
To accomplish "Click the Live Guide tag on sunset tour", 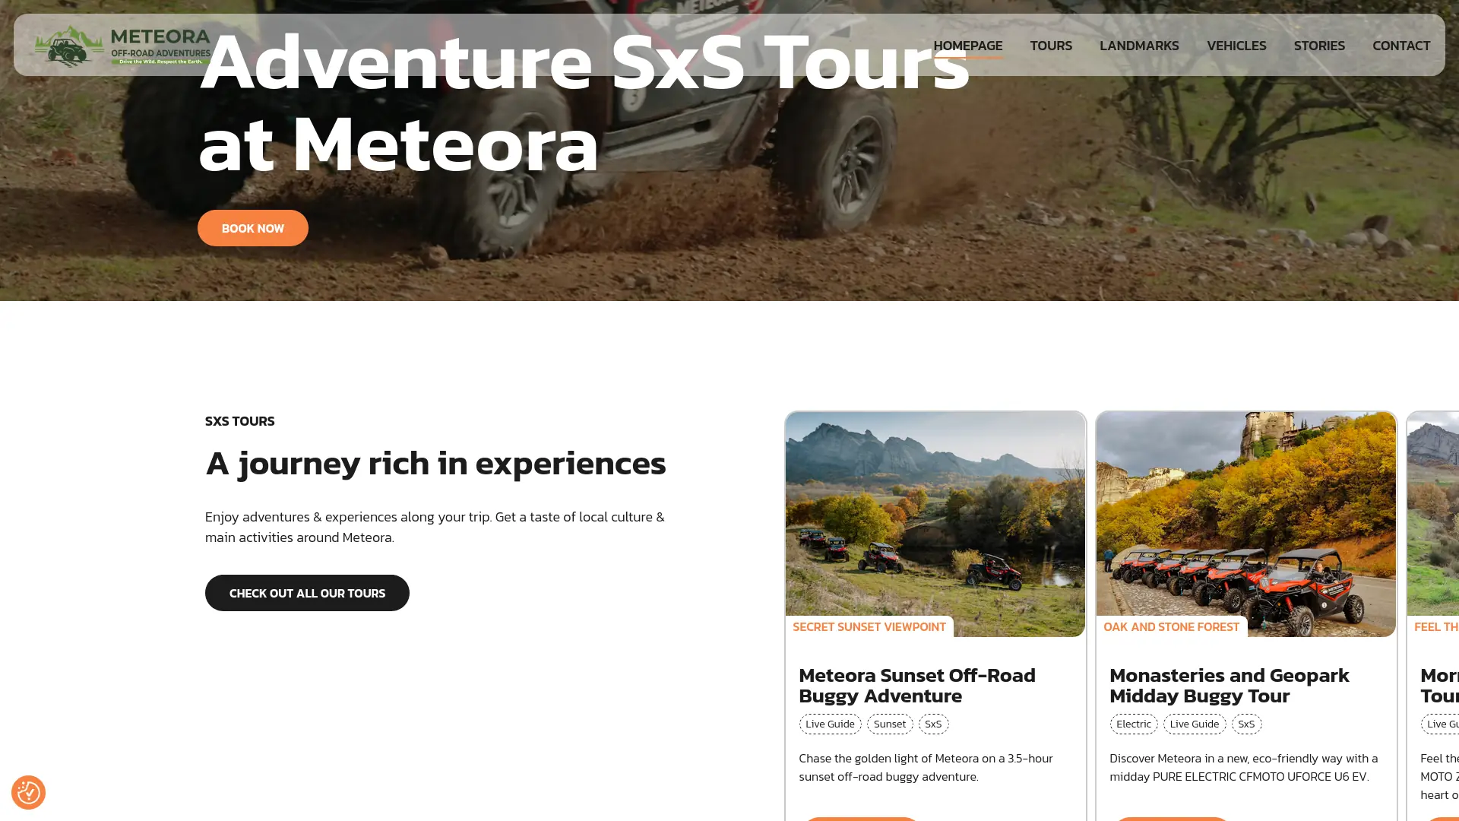I will coord(830,724).
